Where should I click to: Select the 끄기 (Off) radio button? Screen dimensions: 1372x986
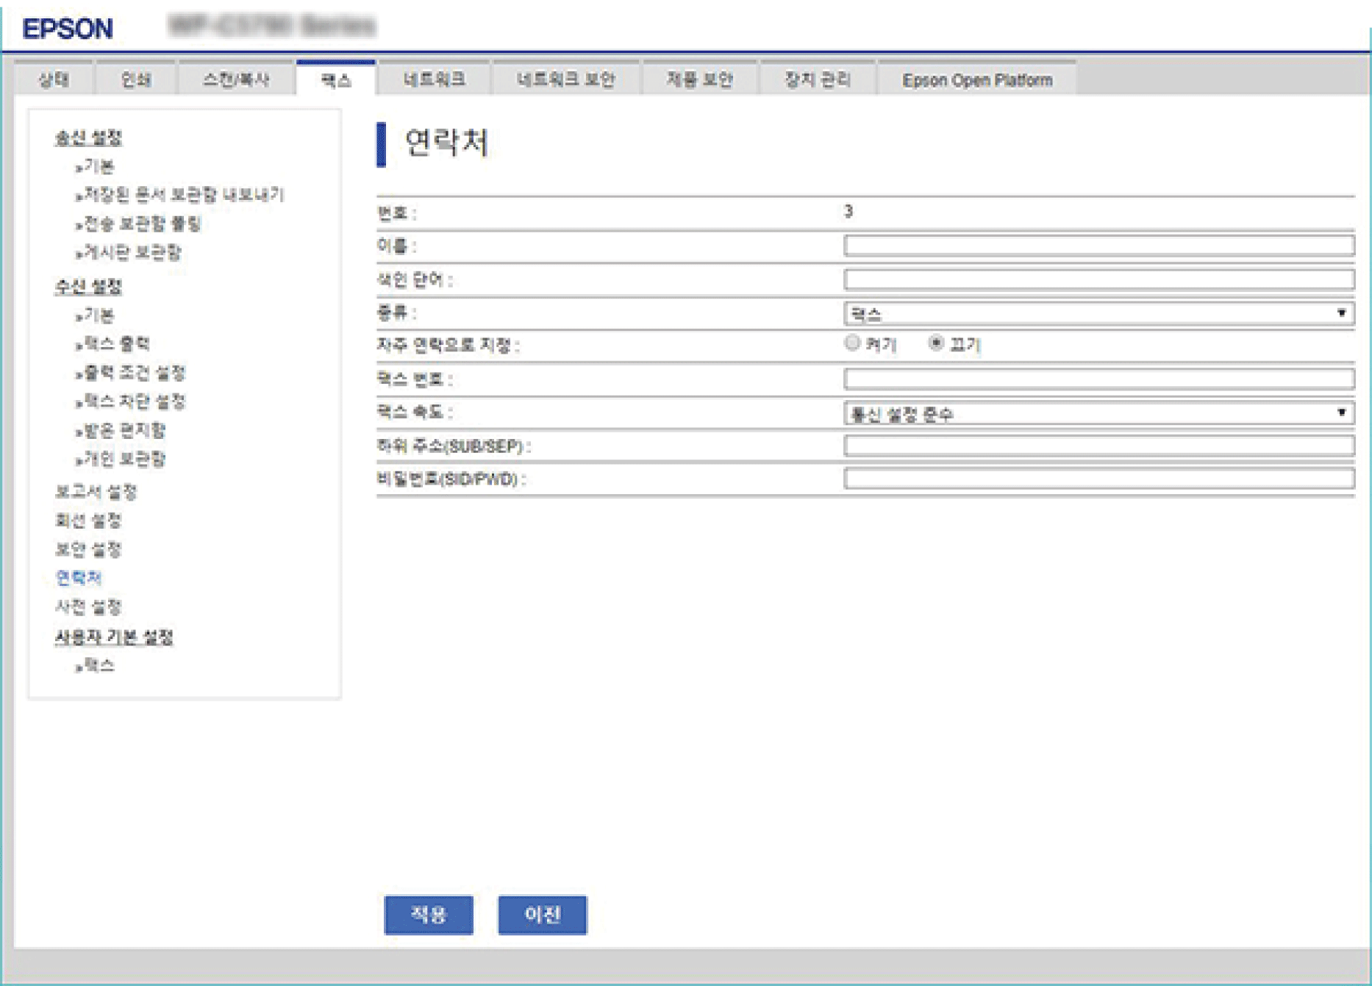click(936, 343)
